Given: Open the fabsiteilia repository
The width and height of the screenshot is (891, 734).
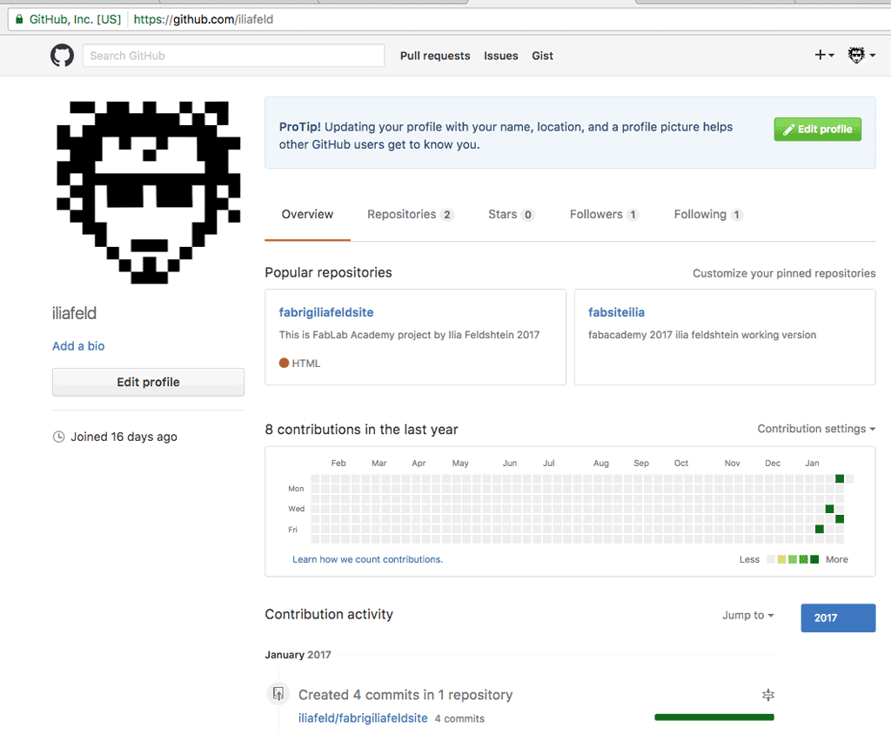Looking at the screenshot, I should pyautogui.click(x=616, y=312).
